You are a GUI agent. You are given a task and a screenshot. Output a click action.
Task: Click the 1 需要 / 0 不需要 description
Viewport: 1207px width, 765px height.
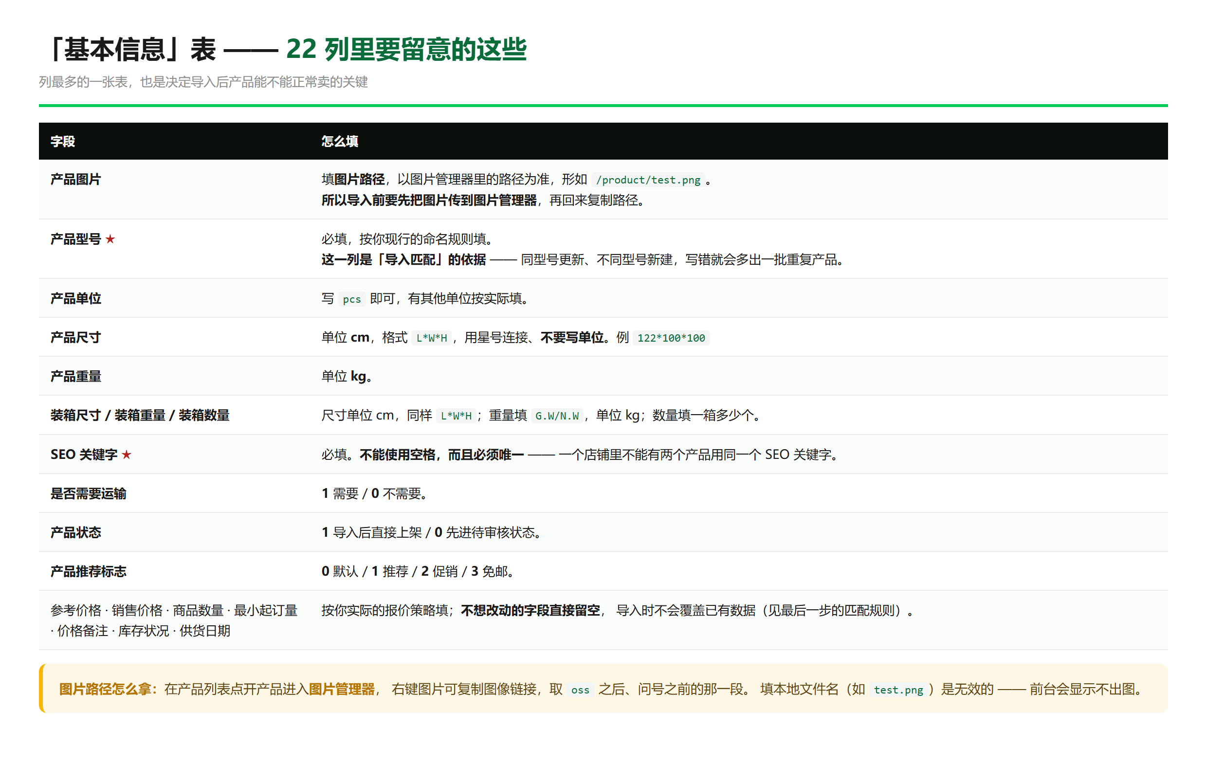[x=374, y=493]
